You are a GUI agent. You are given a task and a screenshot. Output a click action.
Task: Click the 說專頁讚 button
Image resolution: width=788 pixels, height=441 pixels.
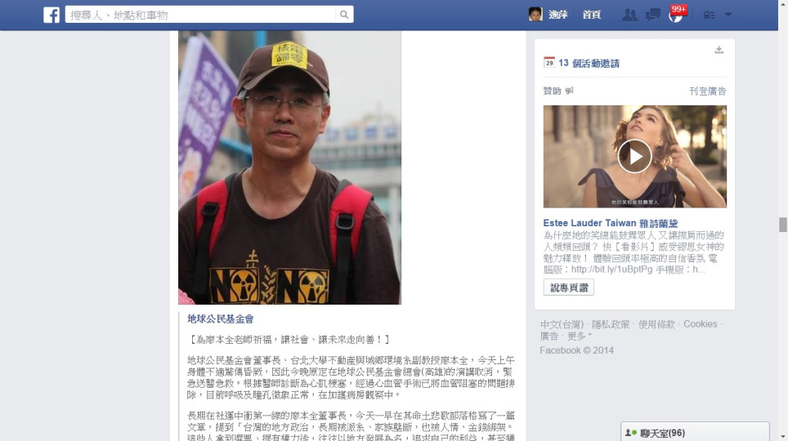568,287
